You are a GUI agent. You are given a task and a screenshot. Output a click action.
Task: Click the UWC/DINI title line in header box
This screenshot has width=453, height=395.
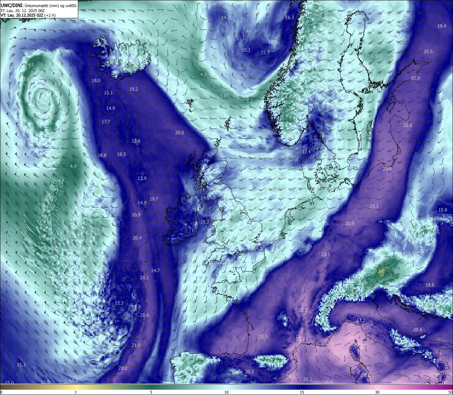(x=39, y=5)
